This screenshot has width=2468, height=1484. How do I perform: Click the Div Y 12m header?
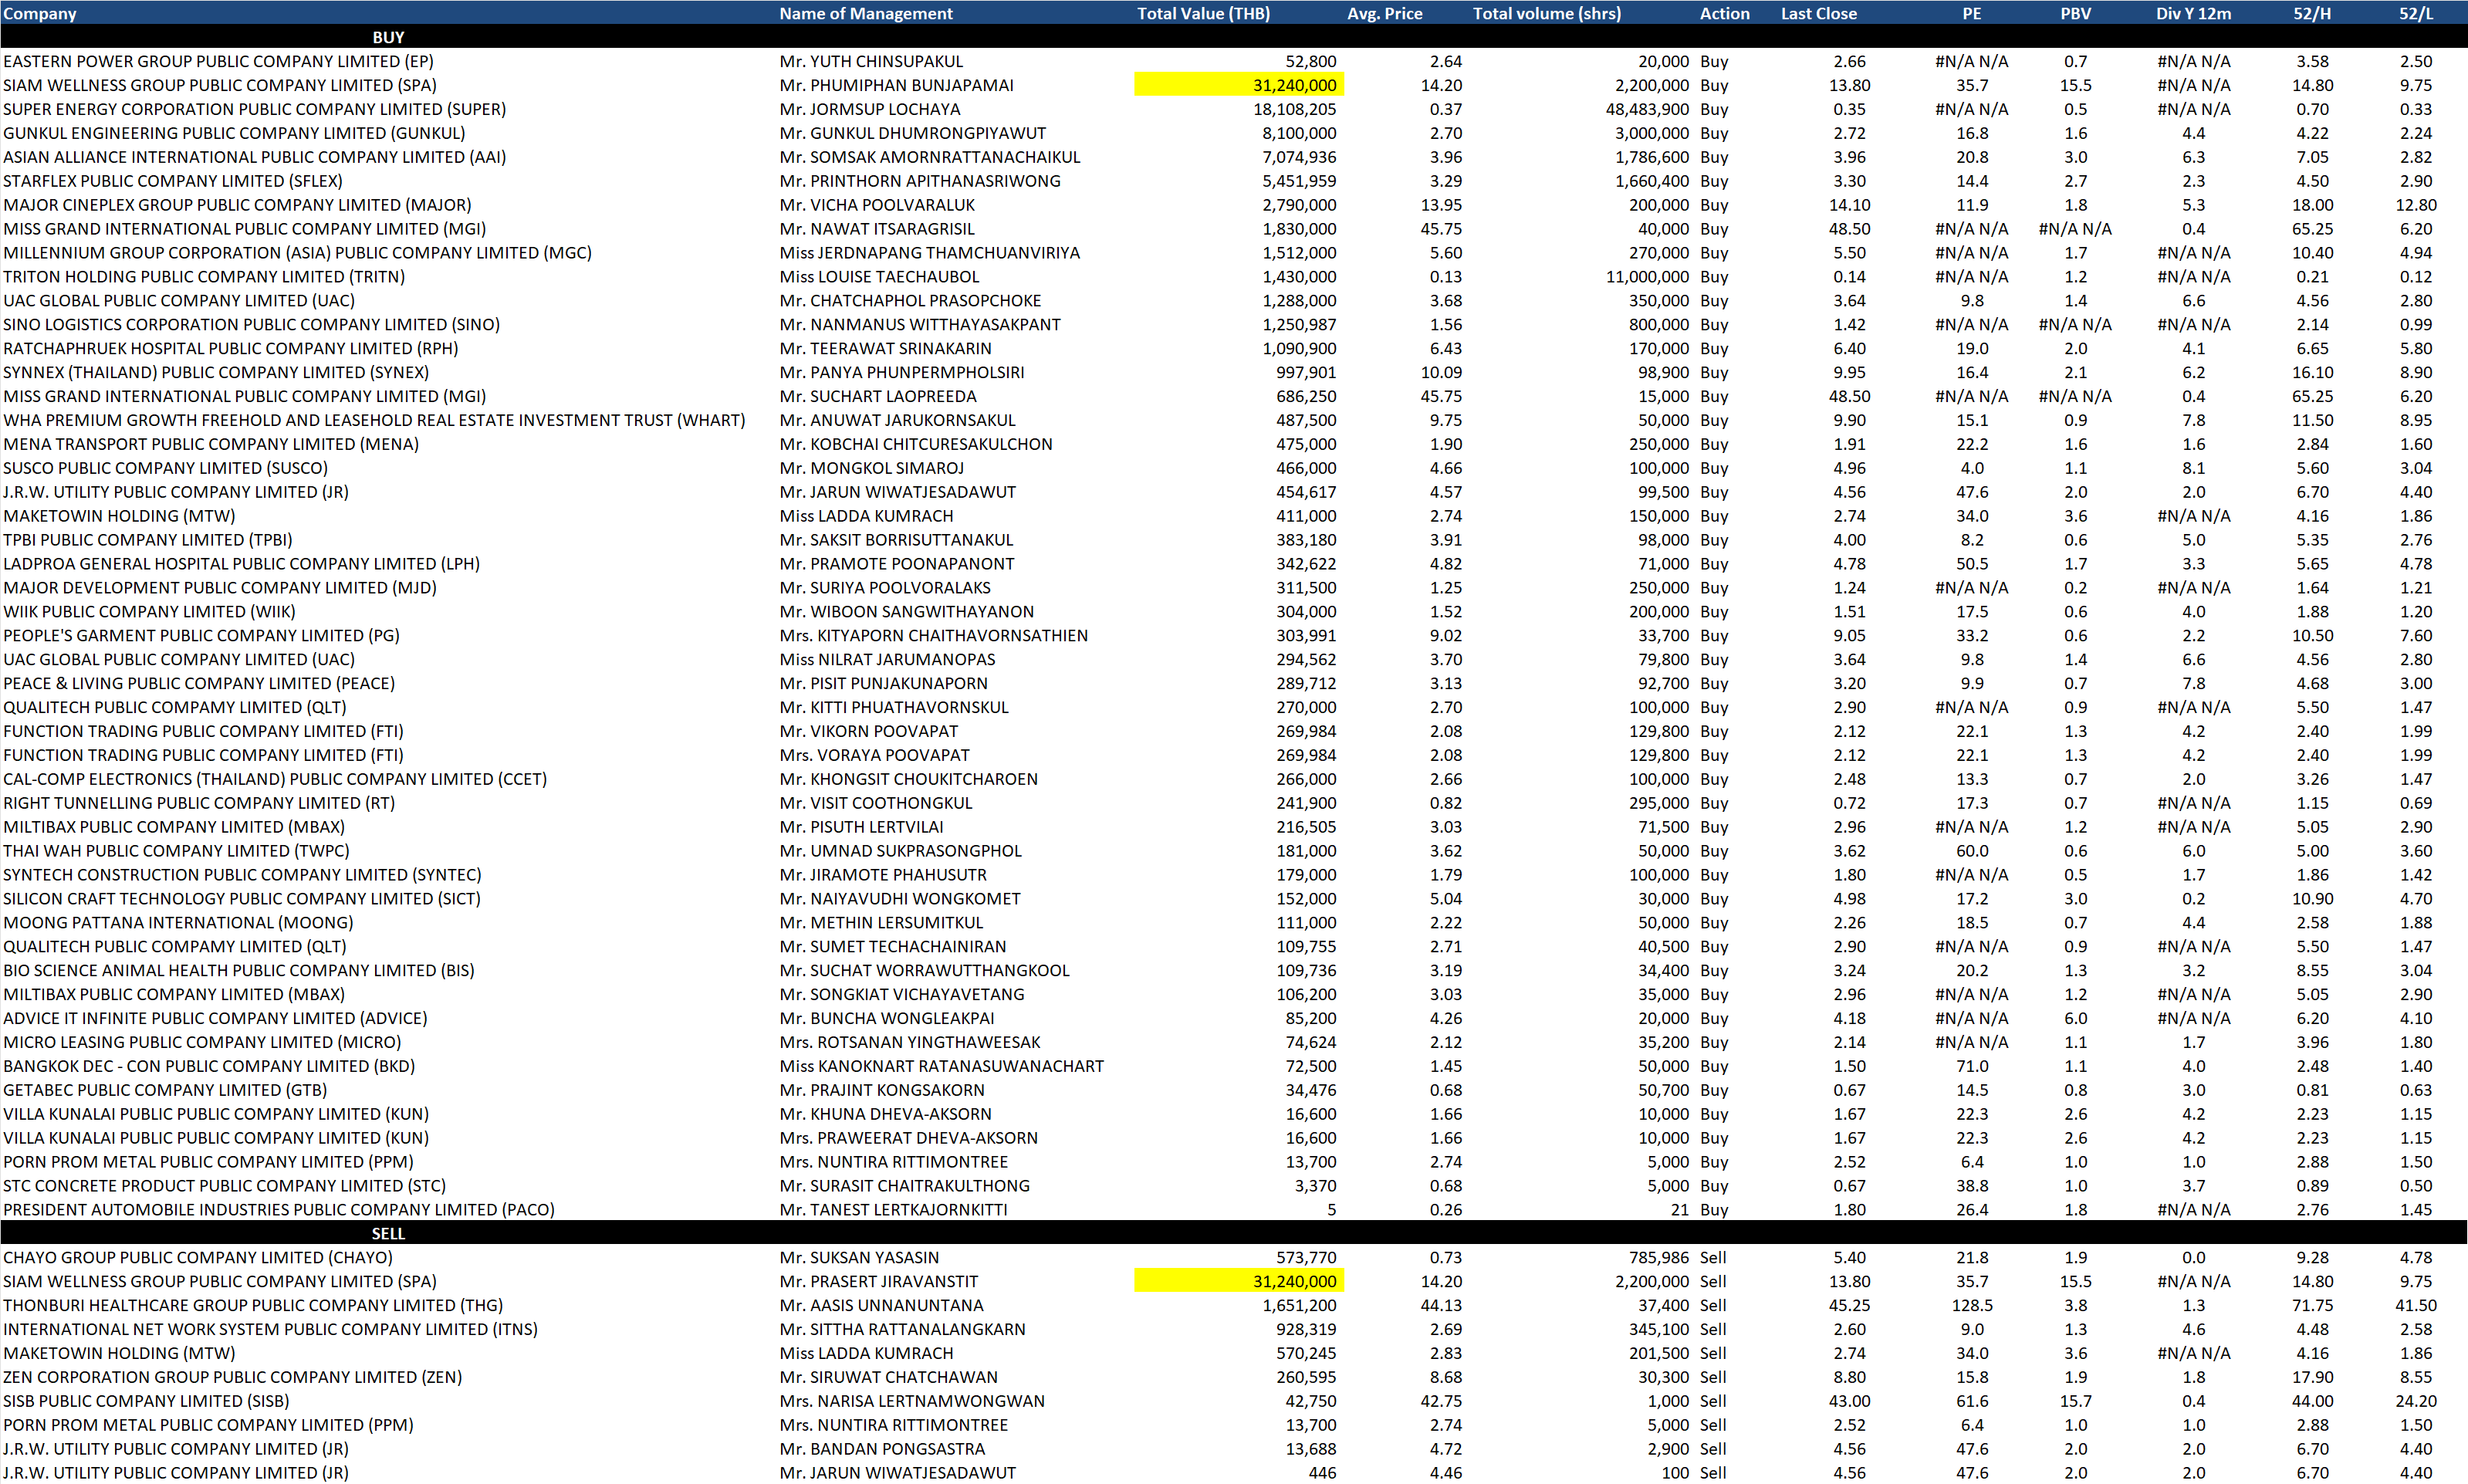pyautogui.click(x=2193, y=13)
